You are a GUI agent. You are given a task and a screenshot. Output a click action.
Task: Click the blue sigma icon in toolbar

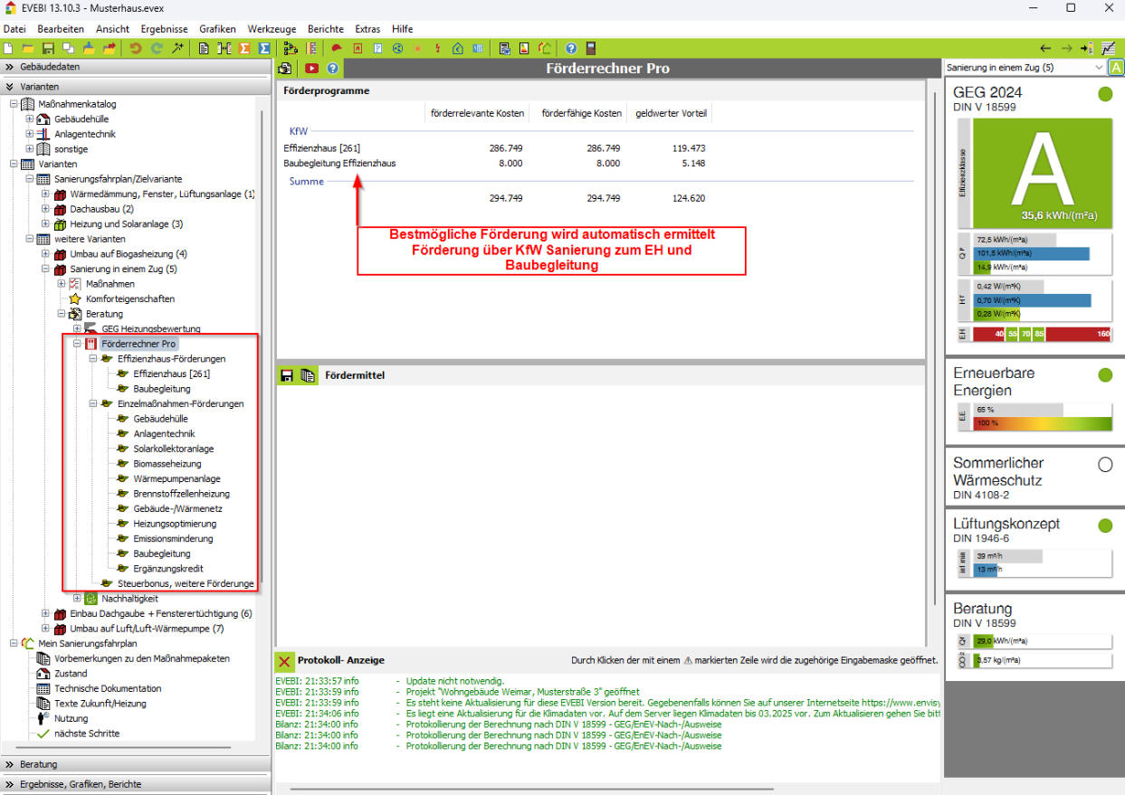tap(264, 48)
